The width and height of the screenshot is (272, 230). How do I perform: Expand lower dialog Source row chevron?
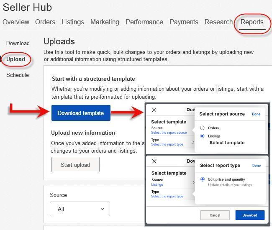pos(193,182)
